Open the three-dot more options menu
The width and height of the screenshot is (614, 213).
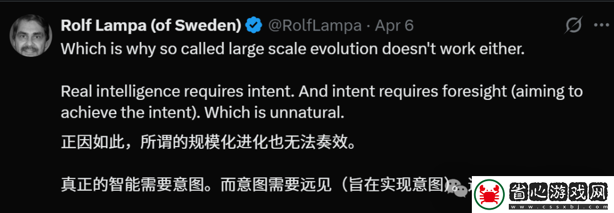(x=601, y=26)
